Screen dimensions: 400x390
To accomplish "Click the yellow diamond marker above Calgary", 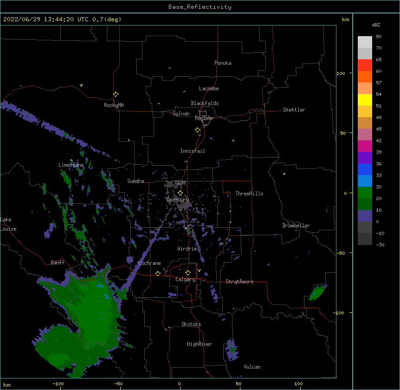I will pyautogui.click(x=188, y=273).
